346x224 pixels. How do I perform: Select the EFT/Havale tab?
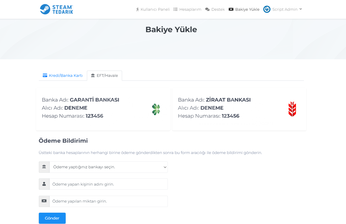coord(104,76)
